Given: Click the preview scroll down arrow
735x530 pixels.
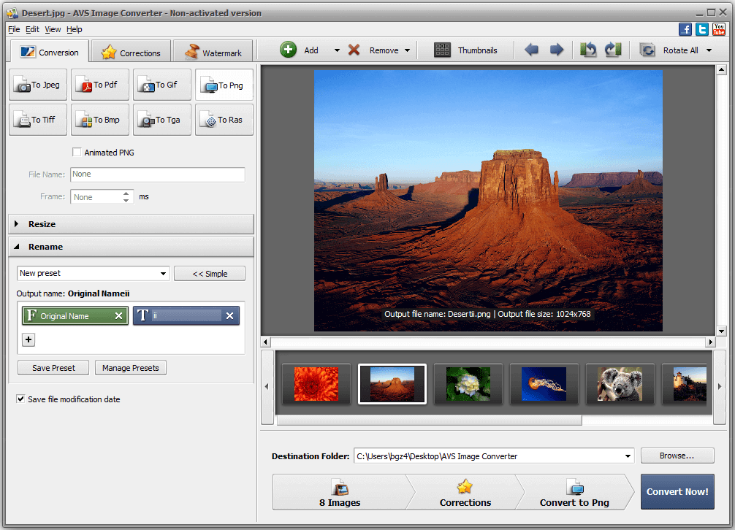Looking at the screenshot, I should coord(721,331).
